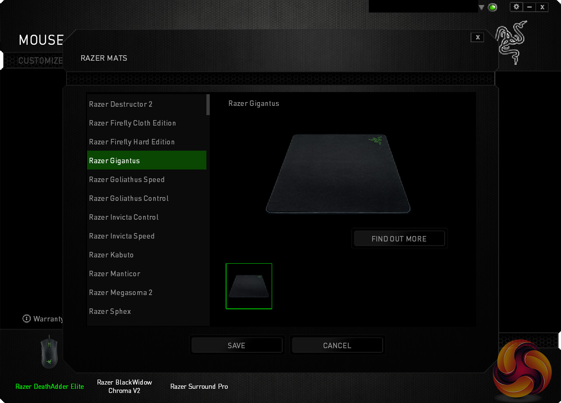Select the Razer DeathAdder Elite mouse icon

pyautogui.click(x=49, y=352)
